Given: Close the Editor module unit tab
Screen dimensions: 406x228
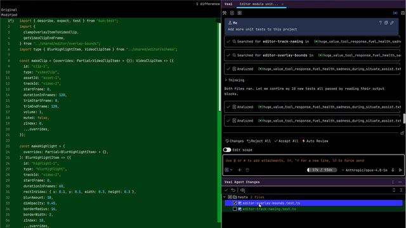Looking at the screenshot, I should pyautogui.click(x=282, y=4).
